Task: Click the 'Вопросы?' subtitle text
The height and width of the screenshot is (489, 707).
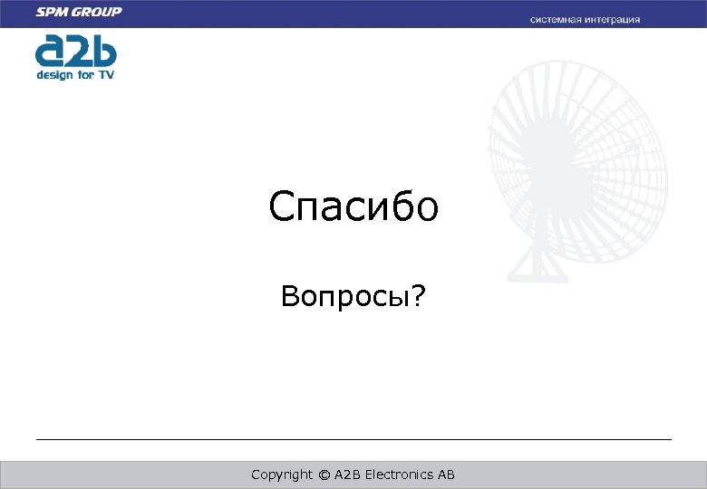Action: [x=353, y=296]
